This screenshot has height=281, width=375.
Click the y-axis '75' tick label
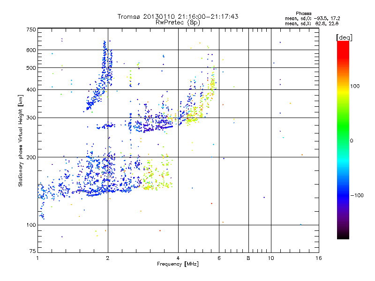pyautogui.click(x=33, y=251)
